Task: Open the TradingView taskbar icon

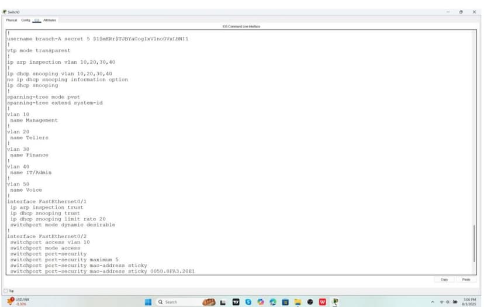Action: coord(236,302)
